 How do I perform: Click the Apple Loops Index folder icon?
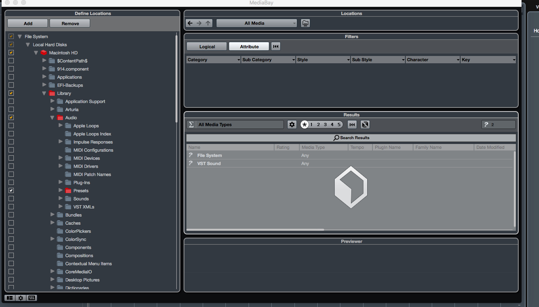pos(68,134)
